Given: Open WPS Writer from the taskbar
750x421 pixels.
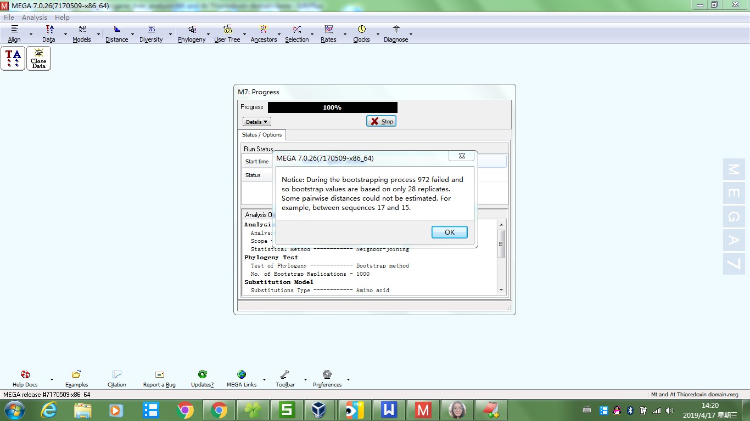Looking at the screenshot, I should point(389,410).
